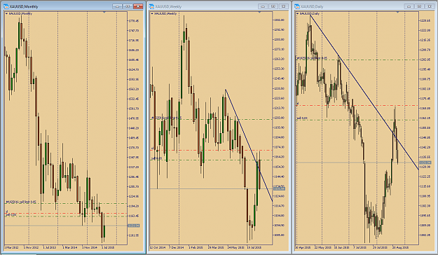The height and width of the screenshot is (255, 438).
Task: Open the one-click trading arrow in Weekly chart
Action: click(152, 13)
